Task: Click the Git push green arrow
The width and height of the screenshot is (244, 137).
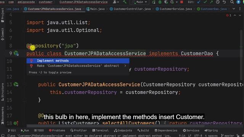Action: [x=211, y=2]
